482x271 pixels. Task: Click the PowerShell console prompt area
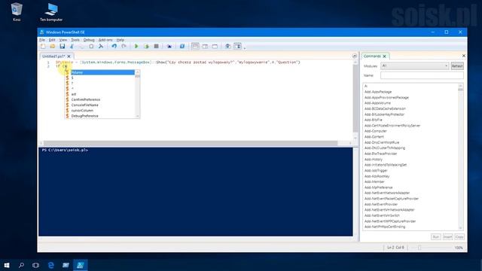coord(196,192)
